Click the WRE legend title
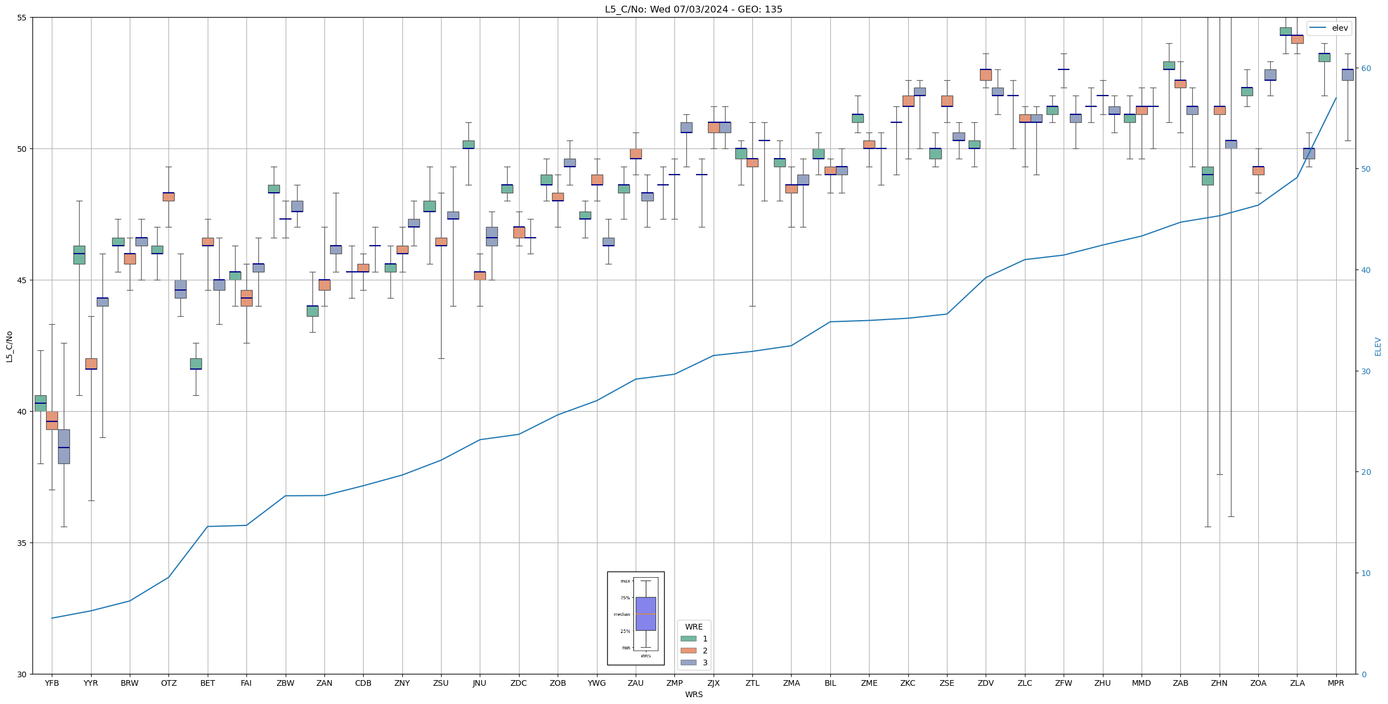This screenshot has height=704, width=1388. (694, 627)
